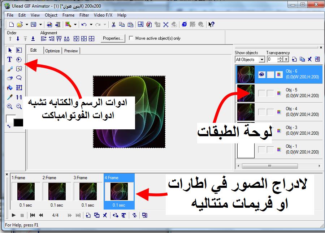Open the Video F/X menu
Screen dimensions: 325x233
point(103,15)
